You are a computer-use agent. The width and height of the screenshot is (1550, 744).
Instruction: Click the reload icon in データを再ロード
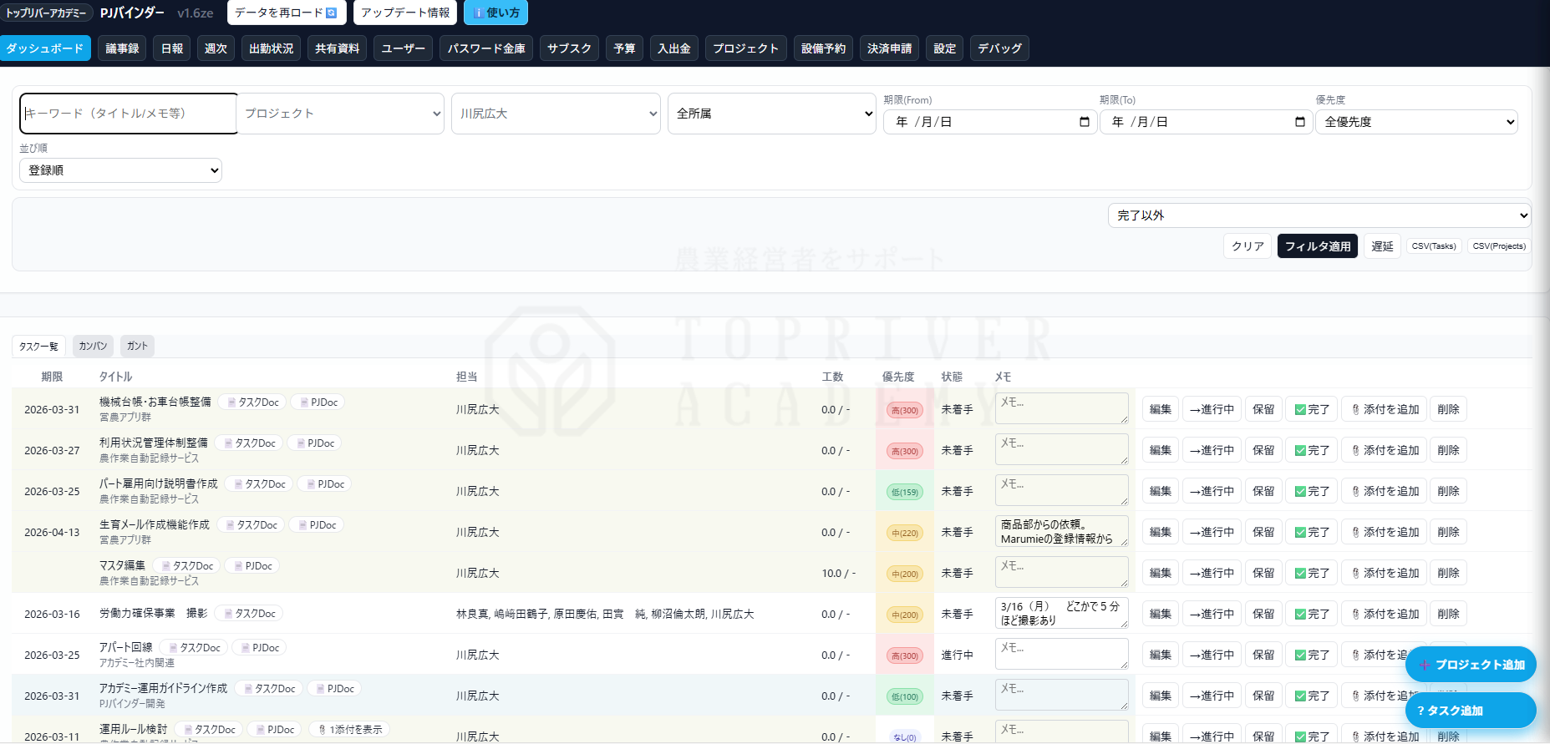(x=331, y=13)
